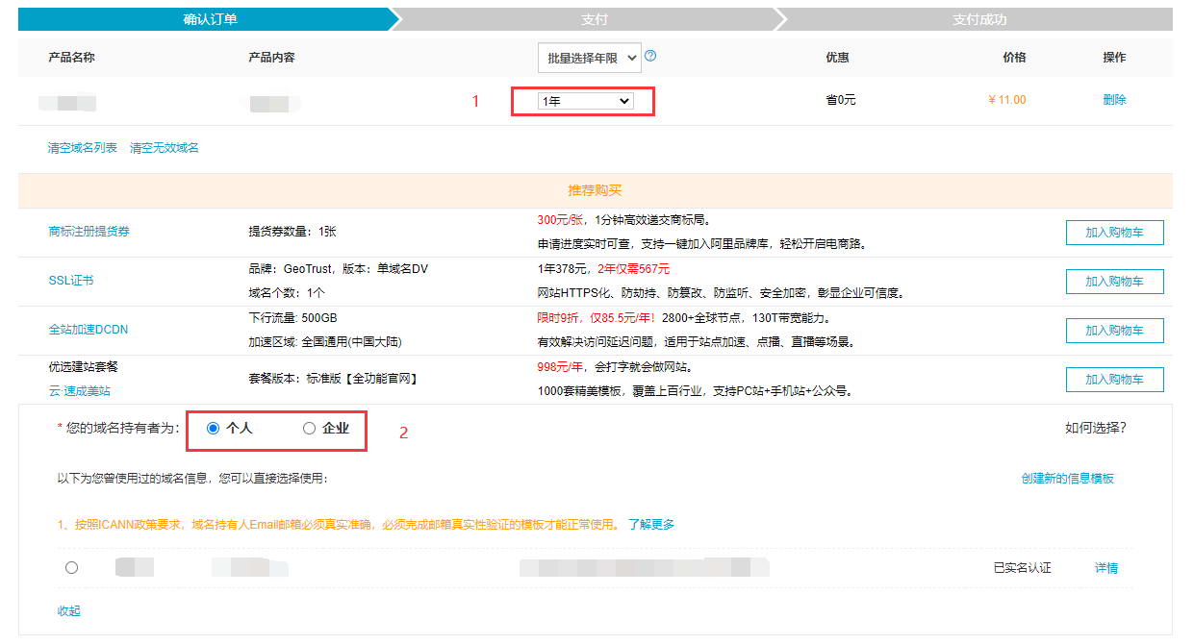Open the 1年 duration dropdown
The height and width of the screenshot is (644, 1194).
586,101
